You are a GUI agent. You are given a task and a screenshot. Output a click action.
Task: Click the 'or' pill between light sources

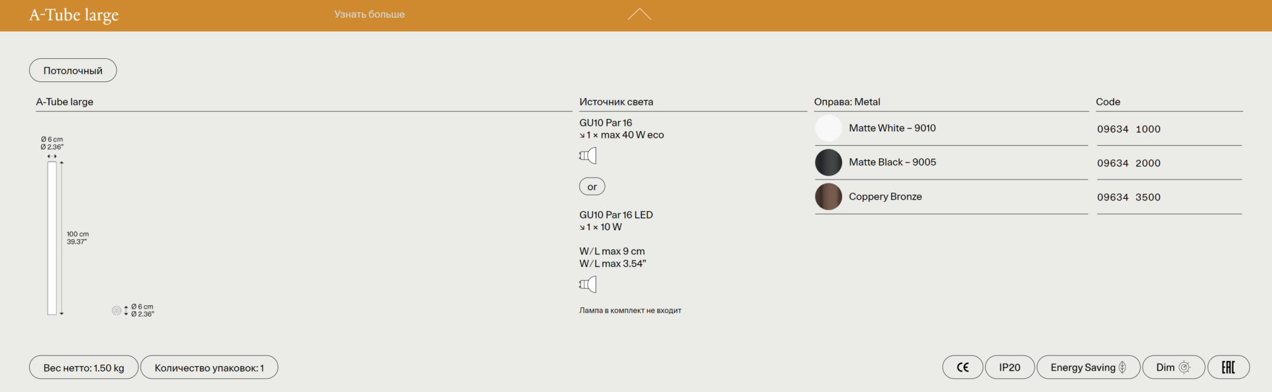(592, 187)
